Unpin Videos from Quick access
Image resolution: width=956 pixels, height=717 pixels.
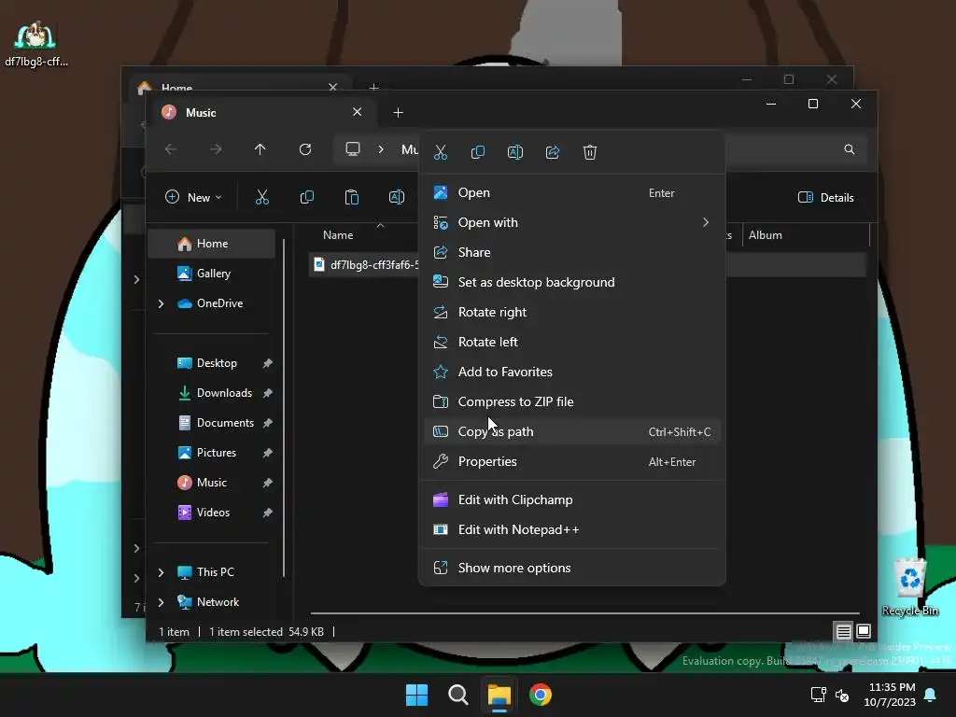pyautogui.click(x=267, y=513)
